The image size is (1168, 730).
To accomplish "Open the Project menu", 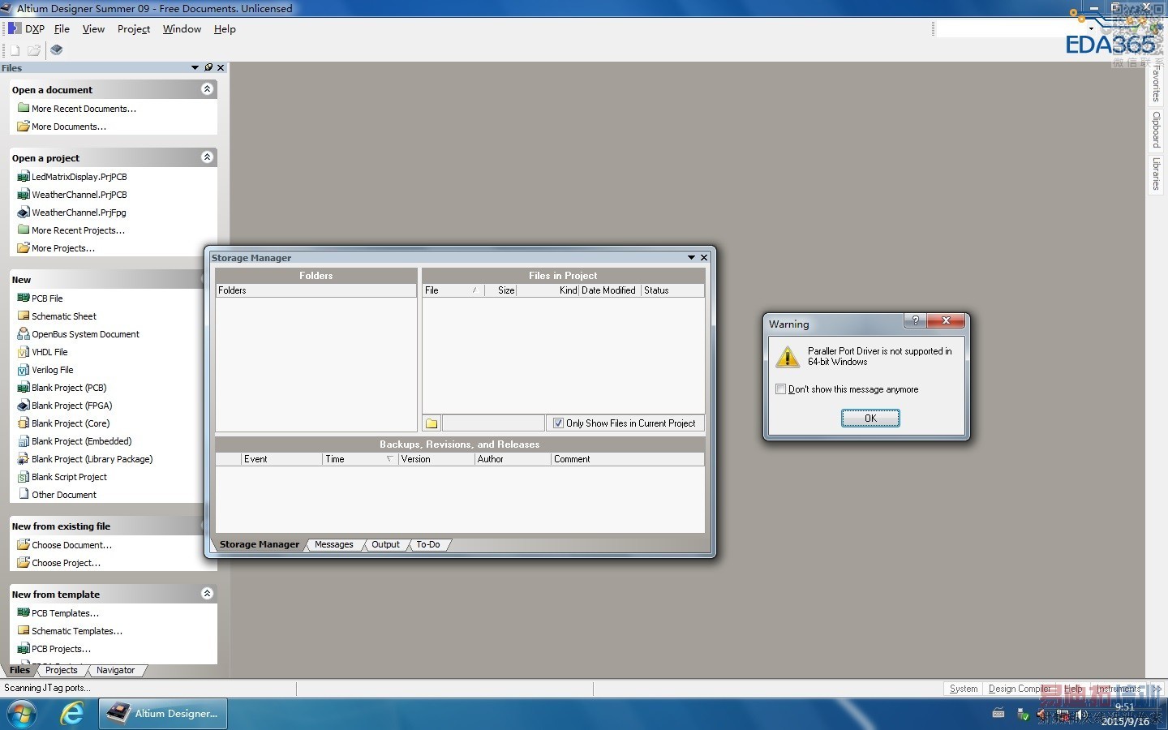I will coord(134,28).
